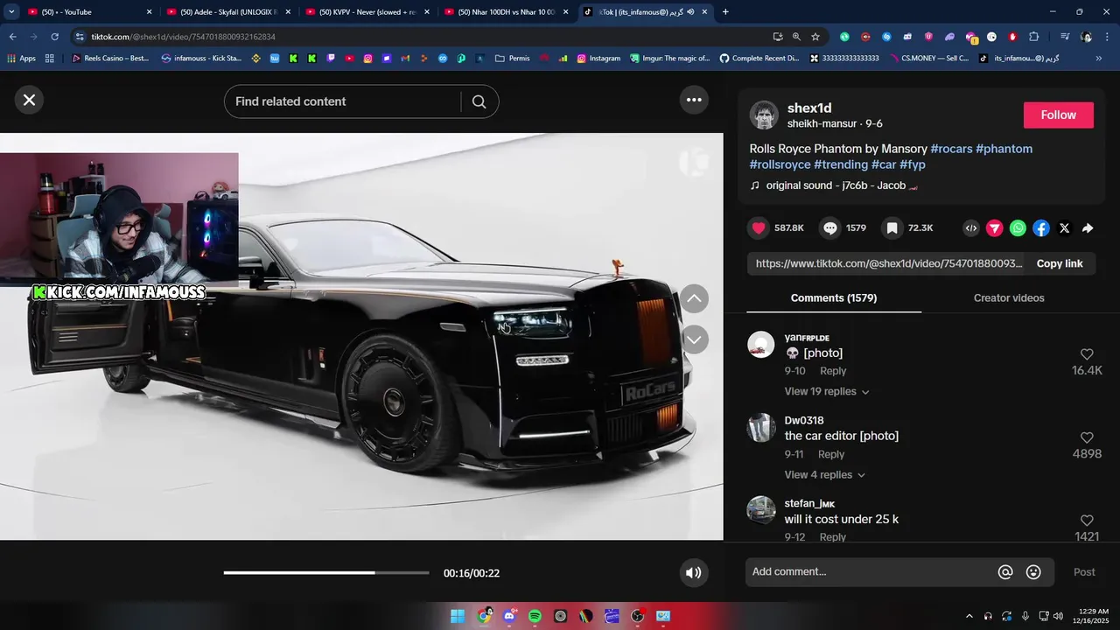
Task: Open shex1d profile avatar
Action: (x=764, y=115)
